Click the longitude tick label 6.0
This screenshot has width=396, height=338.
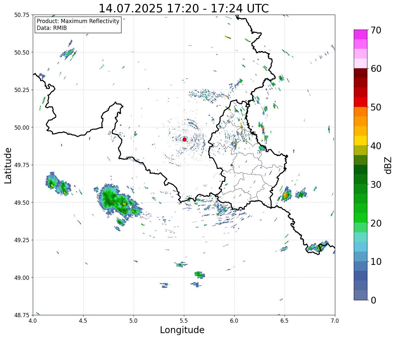234,320
